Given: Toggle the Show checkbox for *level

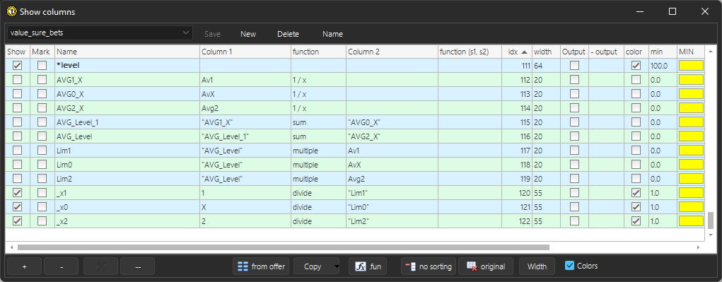Looking at the screenshot, I should point(18,65).
